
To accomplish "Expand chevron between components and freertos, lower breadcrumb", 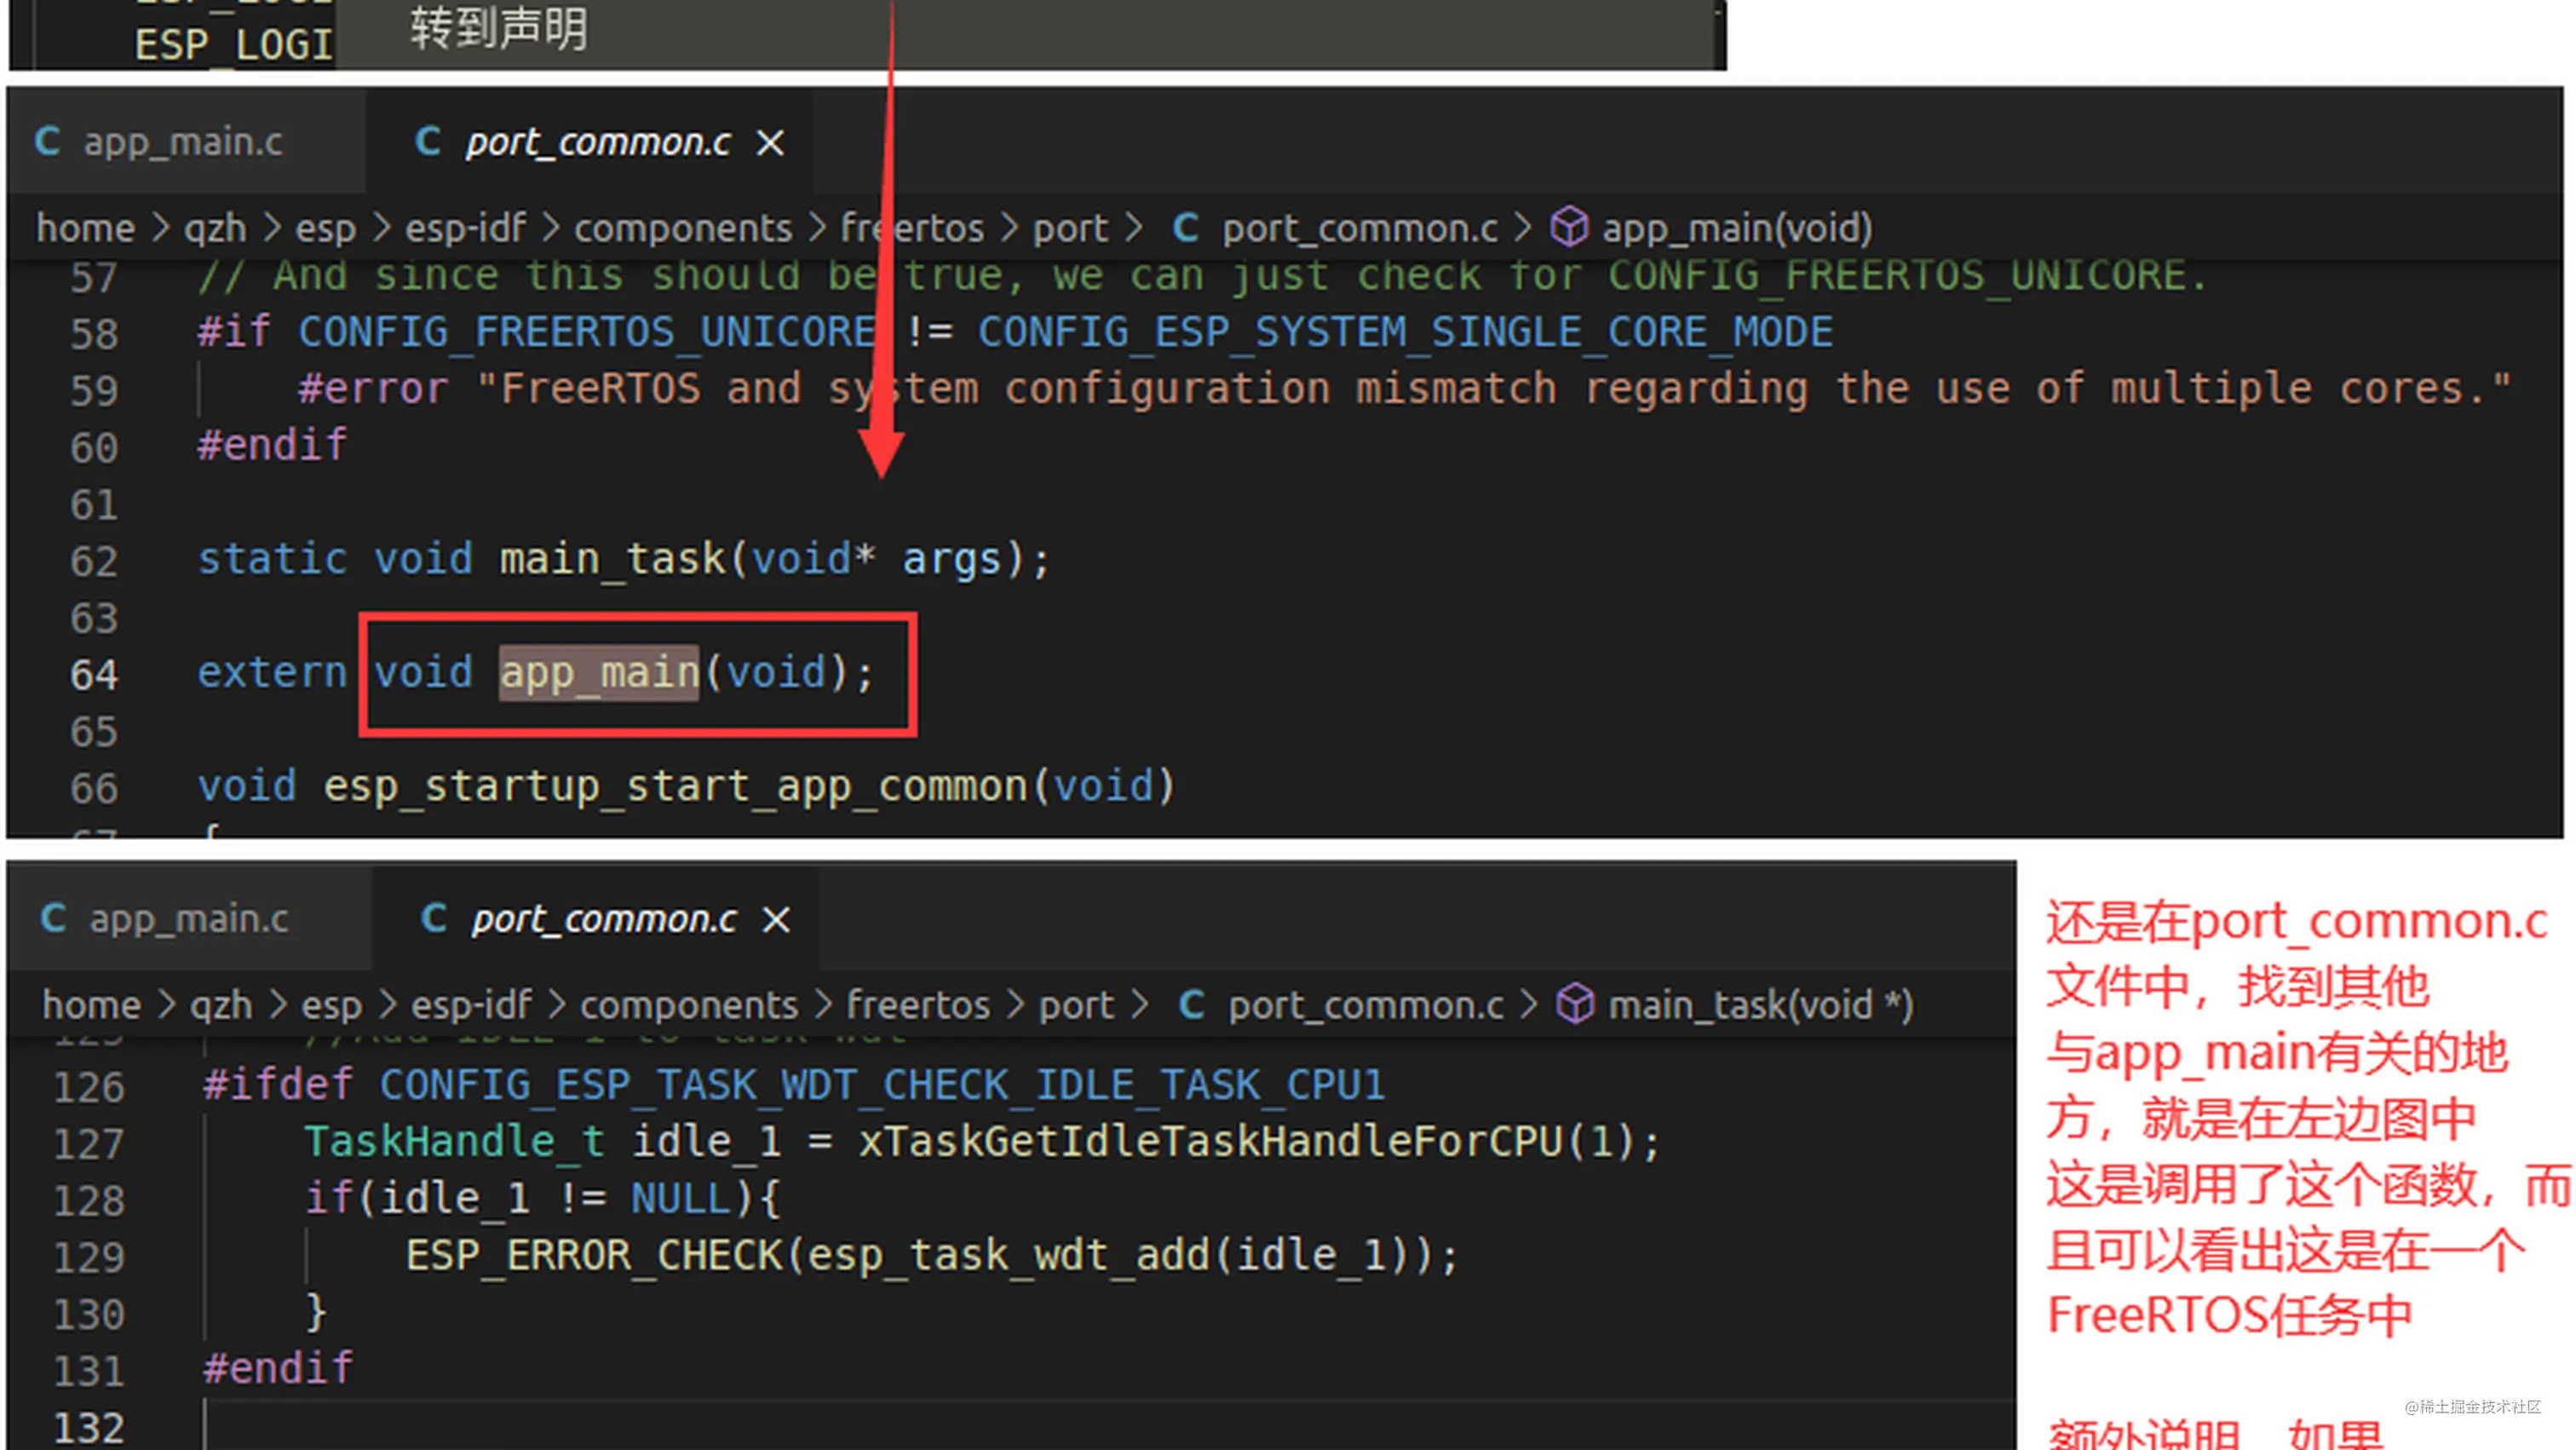I will [x=823, y=1004].
